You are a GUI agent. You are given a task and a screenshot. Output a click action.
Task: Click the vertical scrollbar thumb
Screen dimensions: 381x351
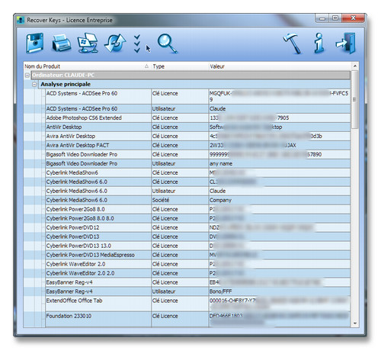point(355,99)
